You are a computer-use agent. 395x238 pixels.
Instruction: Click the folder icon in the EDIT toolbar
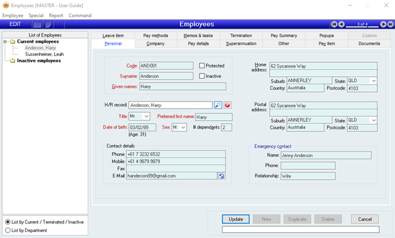[x=37, y=24]
